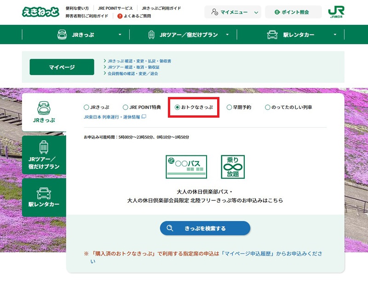Expand the 駅レンタカー navigation dropdown arrow
Screen dimensions: 368x285
point(335,34)
